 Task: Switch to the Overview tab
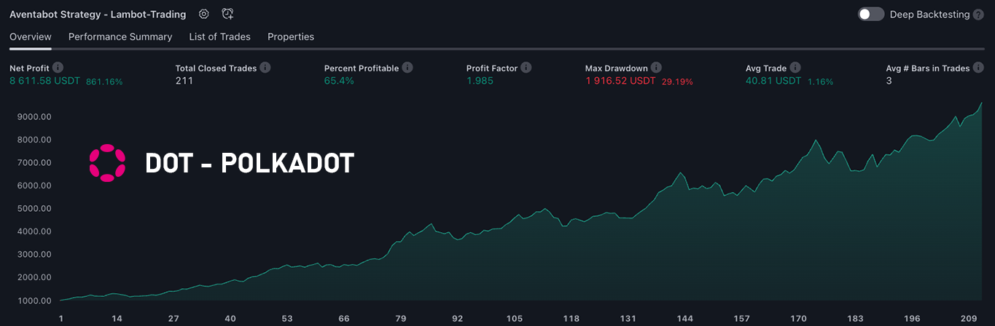coord(31,36)
